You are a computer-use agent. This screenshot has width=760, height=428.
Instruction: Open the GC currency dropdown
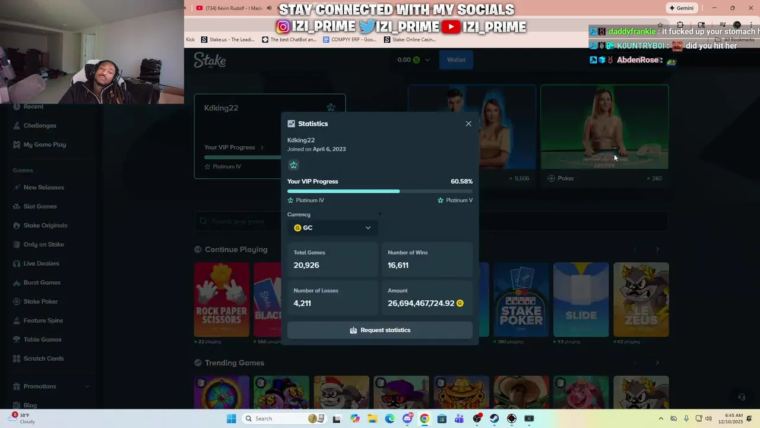coord(332,228)
